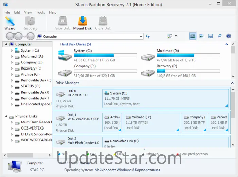Expand Multimed (D:) in the tree
The width and height of the screenshot is (238, 177).
(x=12, y=56)
